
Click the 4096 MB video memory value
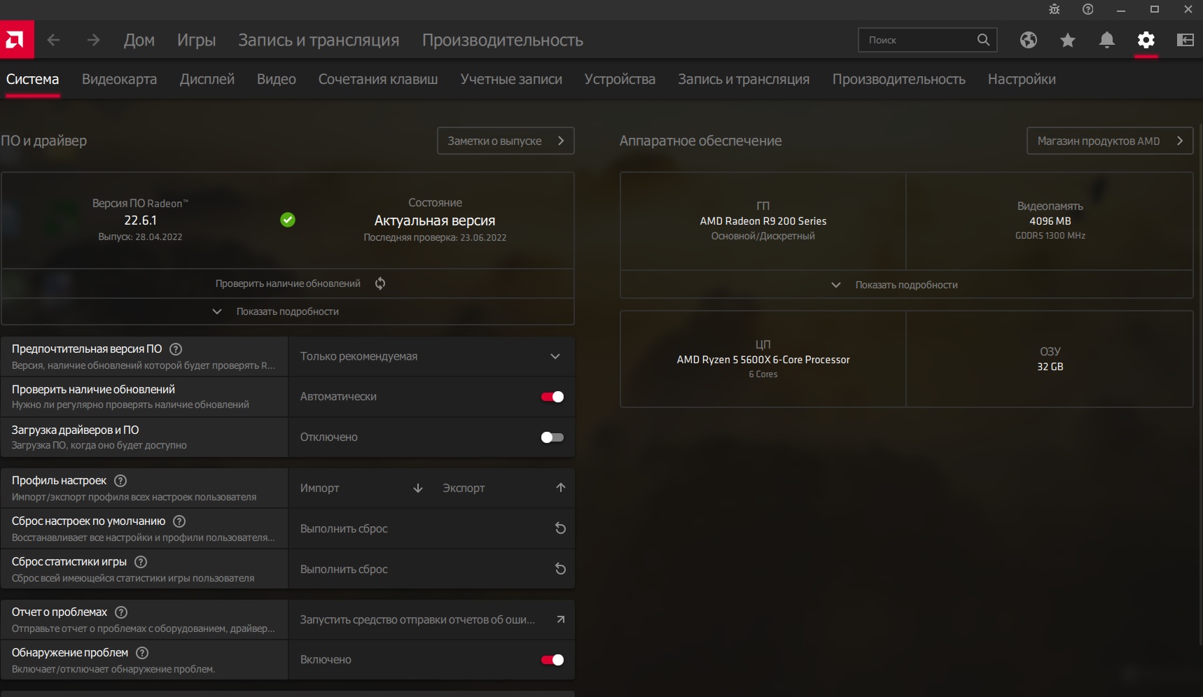coord(1050,221)
